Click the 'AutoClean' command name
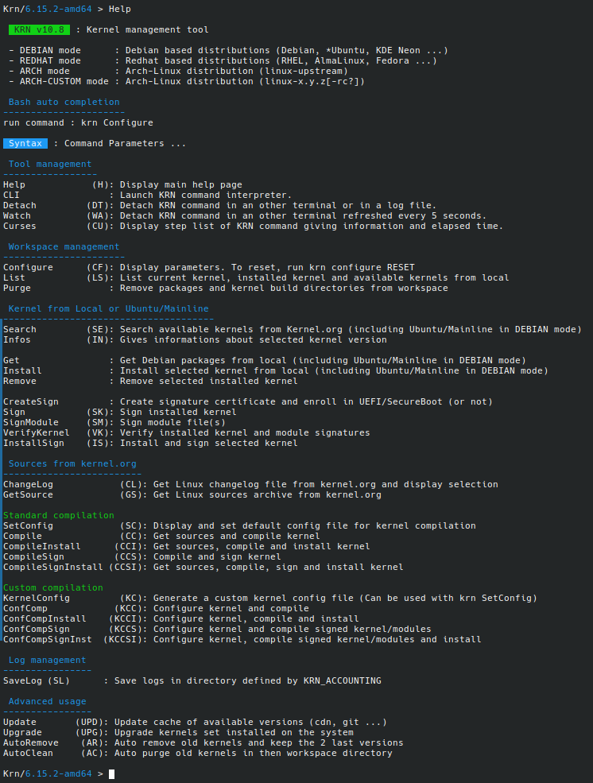 tap(28, 753)
